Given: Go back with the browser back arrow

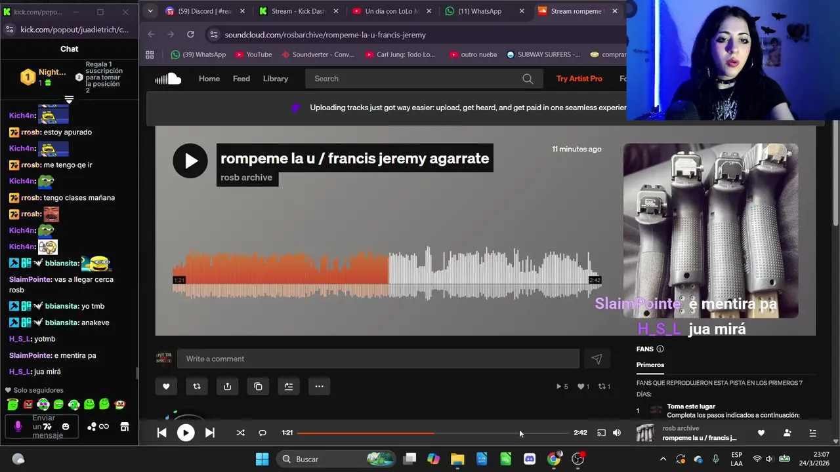Looking at the screenshot, I should 151,35.
